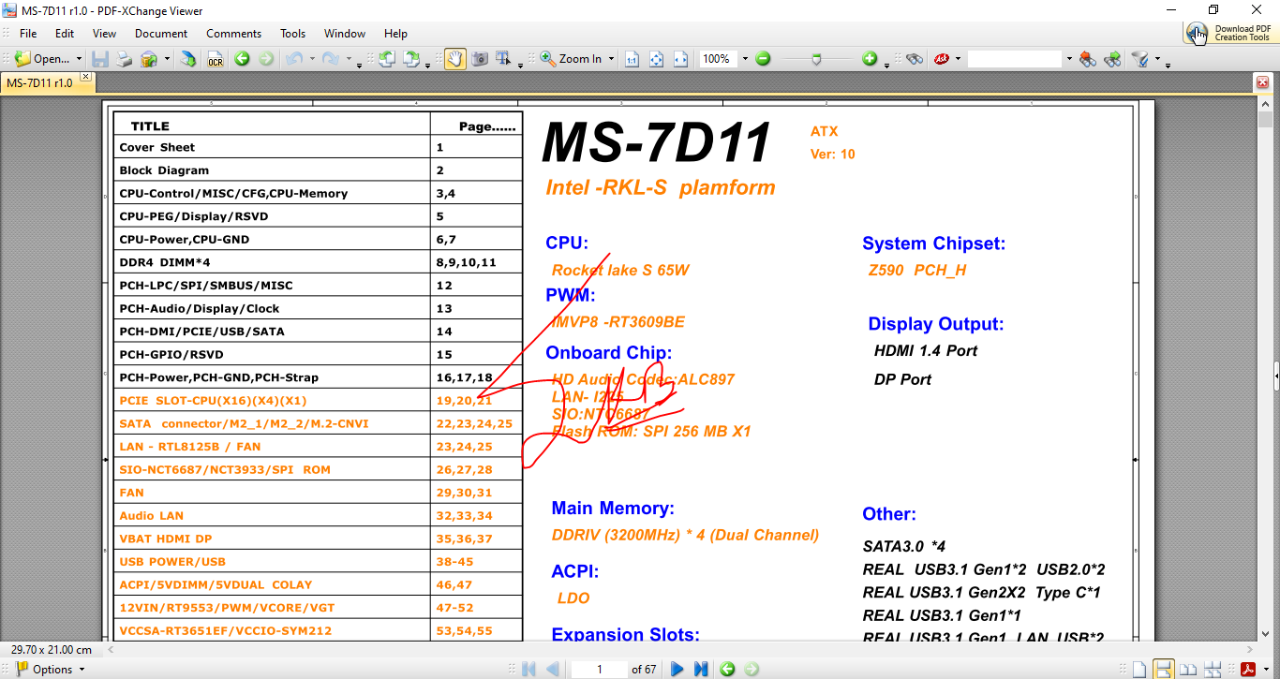Click the Zoom In magnifier tool
The height and width of the screenshot is (679, 1280).
click(548, 59)
